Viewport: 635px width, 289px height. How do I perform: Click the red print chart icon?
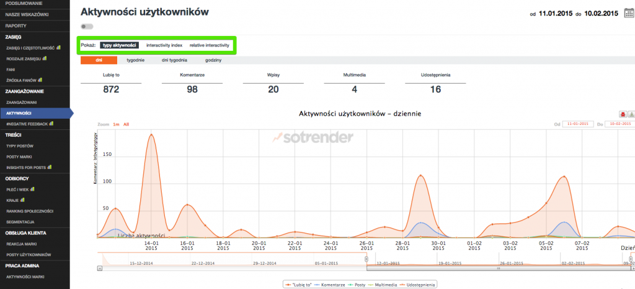[623, 114]
